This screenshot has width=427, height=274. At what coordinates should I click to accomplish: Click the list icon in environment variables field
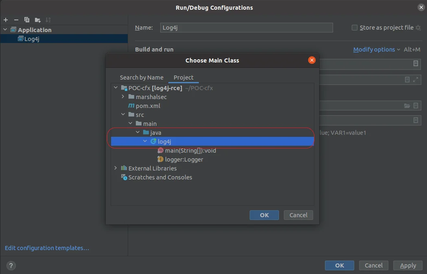coord(416,120)
